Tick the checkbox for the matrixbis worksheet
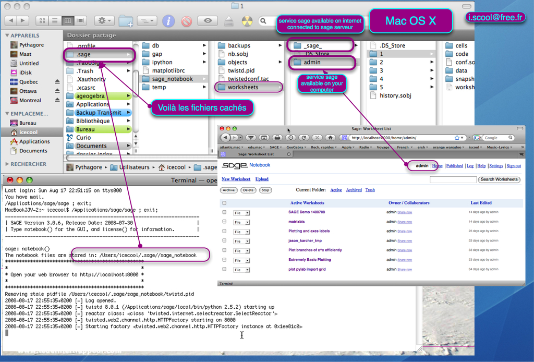The height and width of the screenshot is (362, 534). 224,222
